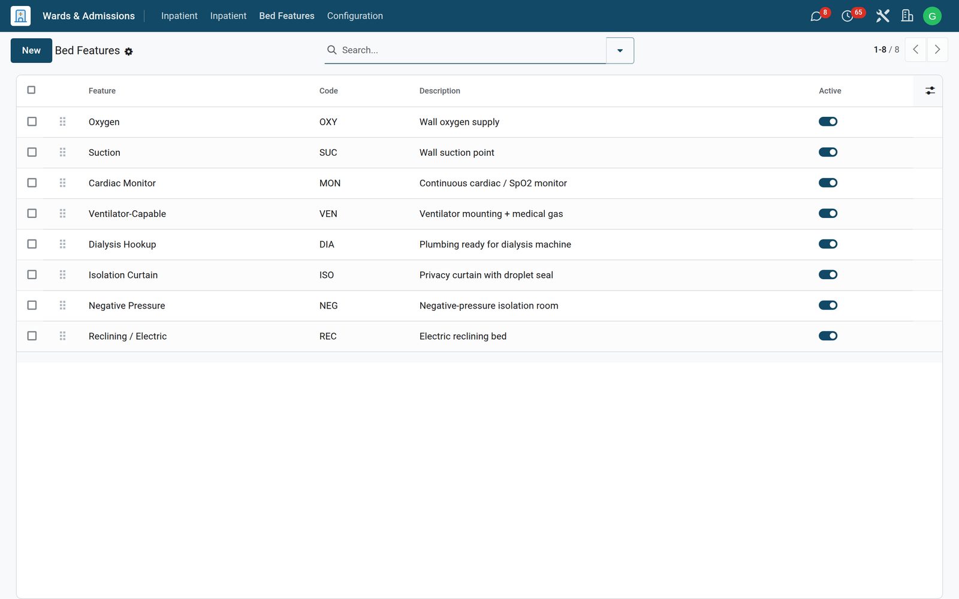
Task: Grab the drag handle for Negative Pressure
Action: pos(62,305)
